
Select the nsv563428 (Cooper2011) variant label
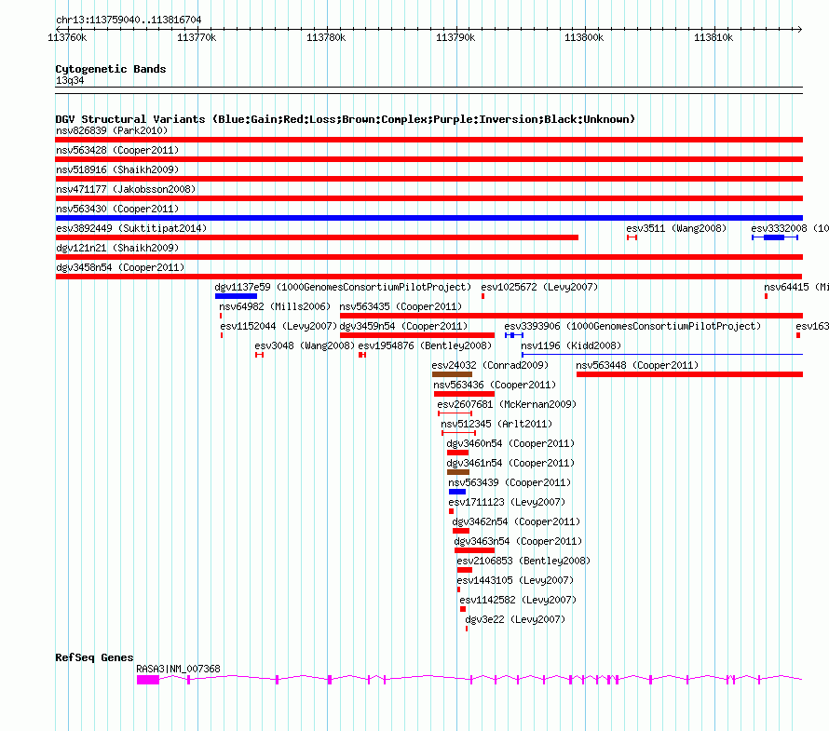[x=117, y=150]
